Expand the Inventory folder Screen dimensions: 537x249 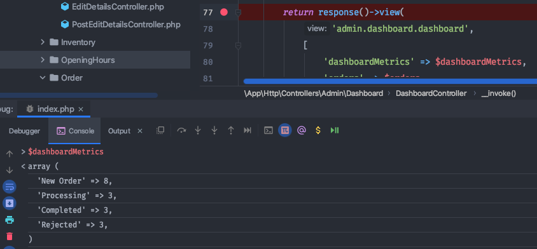43,42
